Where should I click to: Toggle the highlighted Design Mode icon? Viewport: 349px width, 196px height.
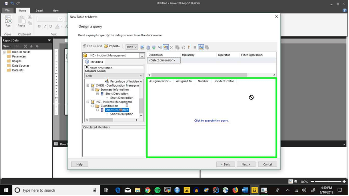click(201, 48)
